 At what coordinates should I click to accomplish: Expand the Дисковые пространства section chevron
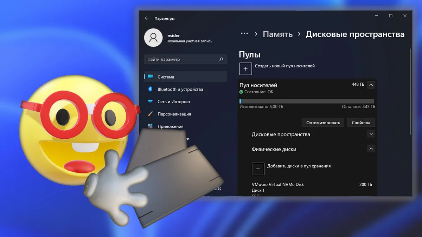pyautogui.click(x=371, y=134)
